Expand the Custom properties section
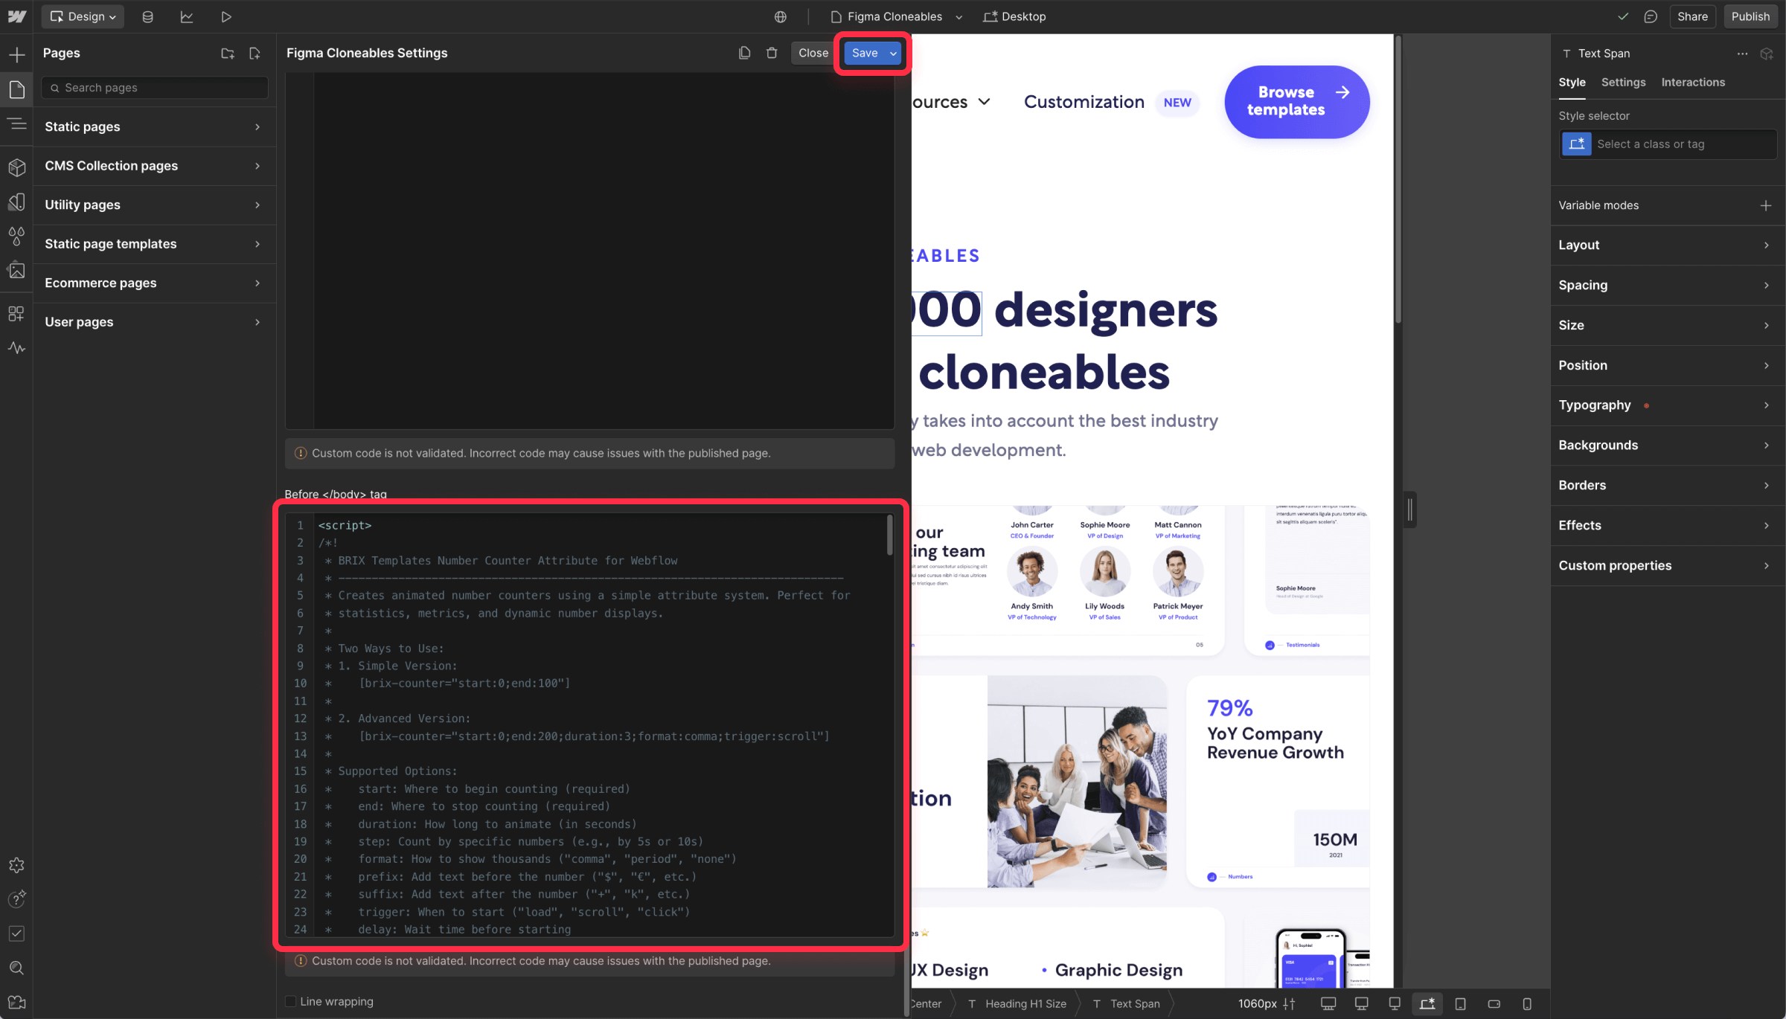The image size is (1786, 1019). click(1668, 565)
